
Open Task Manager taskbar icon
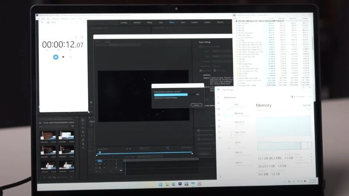(193, 184)
